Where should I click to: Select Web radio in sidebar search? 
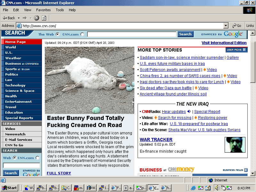(x=15, y=158)
